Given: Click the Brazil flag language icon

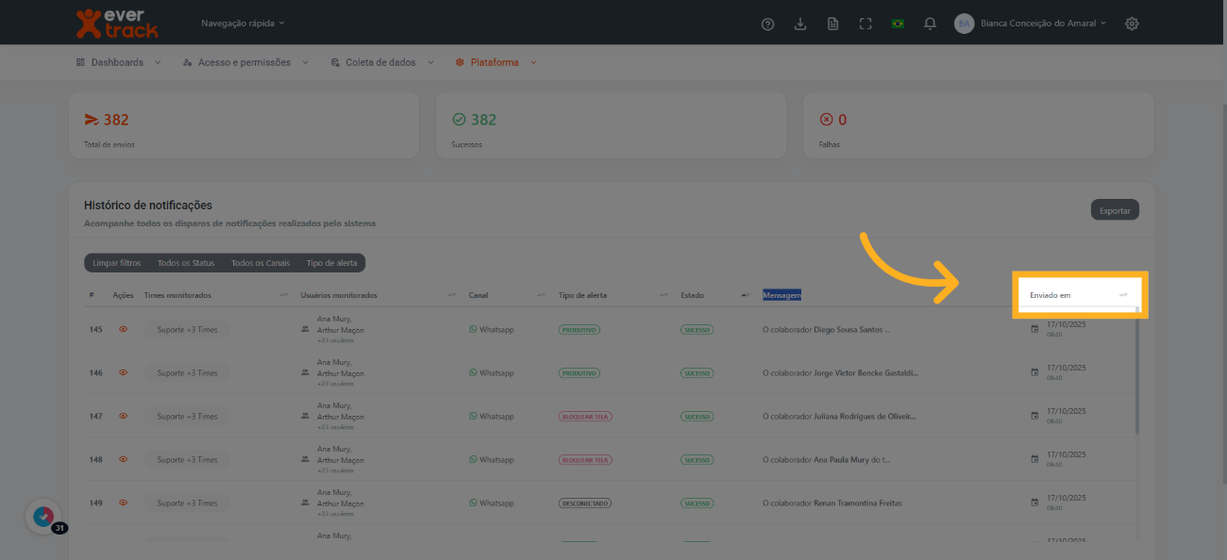Looking at the screenshot, I should [x=898, y=24].
